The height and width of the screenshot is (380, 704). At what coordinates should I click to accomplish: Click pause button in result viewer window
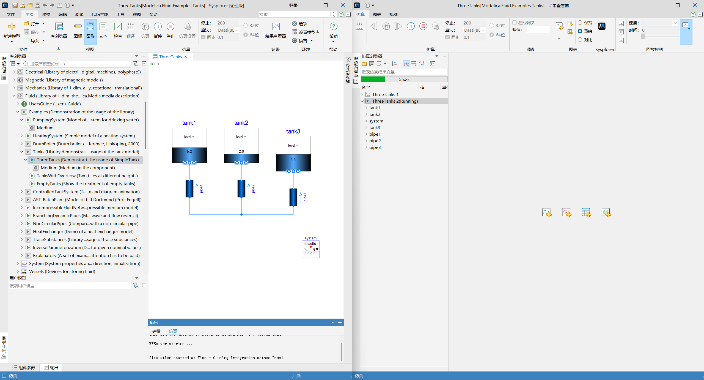pyautogui.click(x=411, y=26)
